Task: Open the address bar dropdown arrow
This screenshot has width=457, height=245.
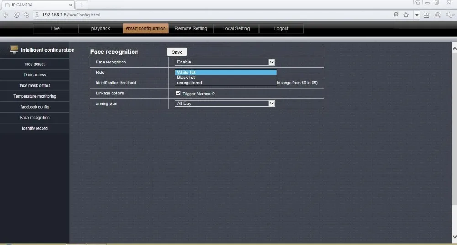Action: click(417, 15)
